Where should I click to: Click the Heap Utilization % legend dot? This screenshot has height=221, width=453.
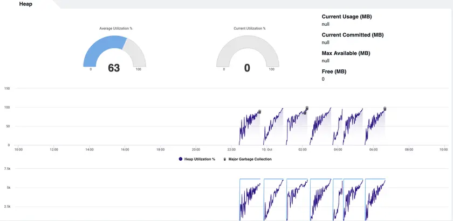(180, 159)
